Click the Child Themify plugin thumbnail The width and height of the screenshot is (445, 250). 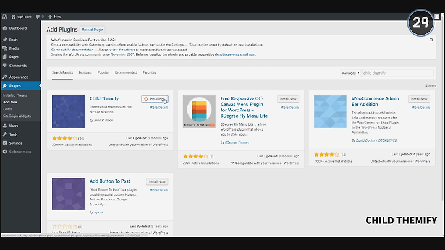[x=68, y=111]
